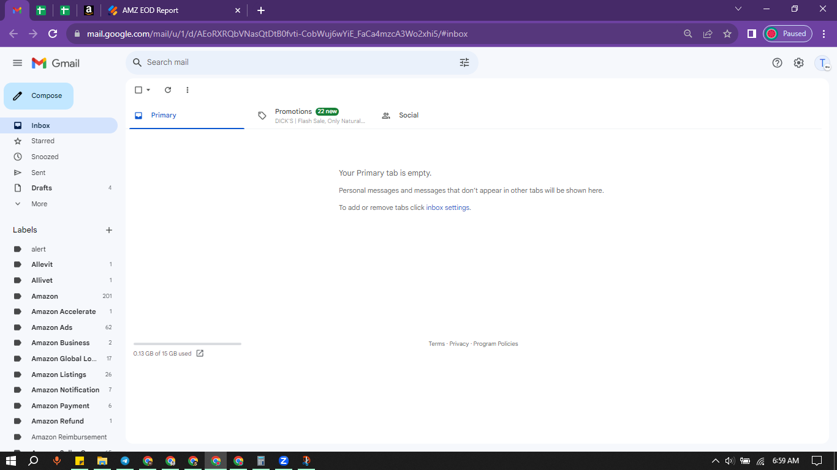Open the Terms link
Screen dimensions: 837x470
tap(437, 344)
